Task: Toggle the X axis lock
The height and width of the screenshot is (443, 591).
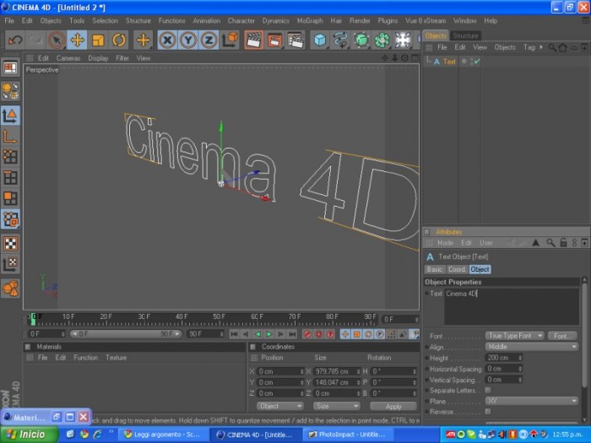Action: [x=167, y=40]
